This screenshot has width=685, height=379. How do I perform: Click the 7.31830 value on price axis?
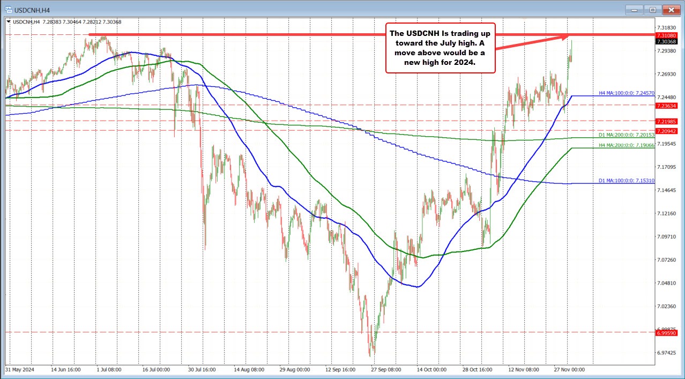coord(667,27)
